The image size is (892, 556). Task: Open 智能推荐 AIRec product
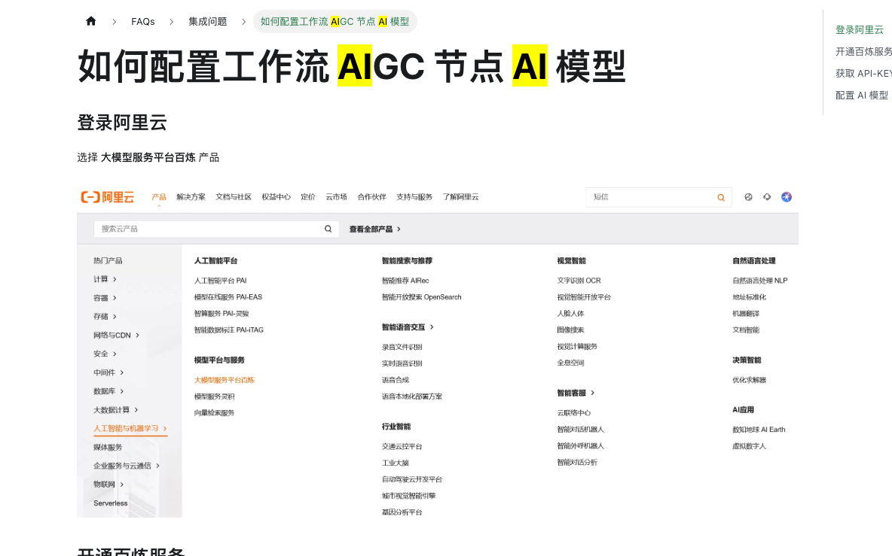(405, 281)
